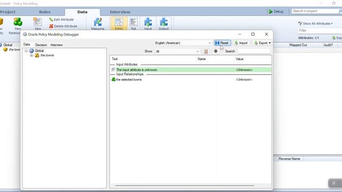Viewport: 342px width, 192px height.
Task: Click Delete Attribute in the ribbon
Action: 63,26
